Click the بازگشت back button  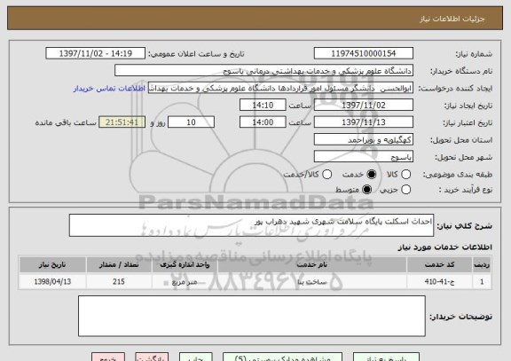point(152,357)
